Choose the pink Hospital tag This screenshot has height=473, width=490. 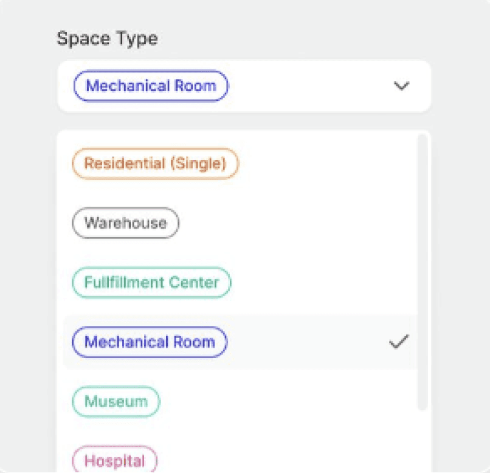[x=114, y=460]
